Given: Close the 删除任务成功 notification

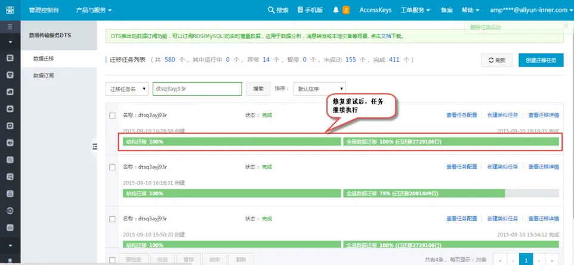Looking at the screenshot, I should [x=566, y=25].
